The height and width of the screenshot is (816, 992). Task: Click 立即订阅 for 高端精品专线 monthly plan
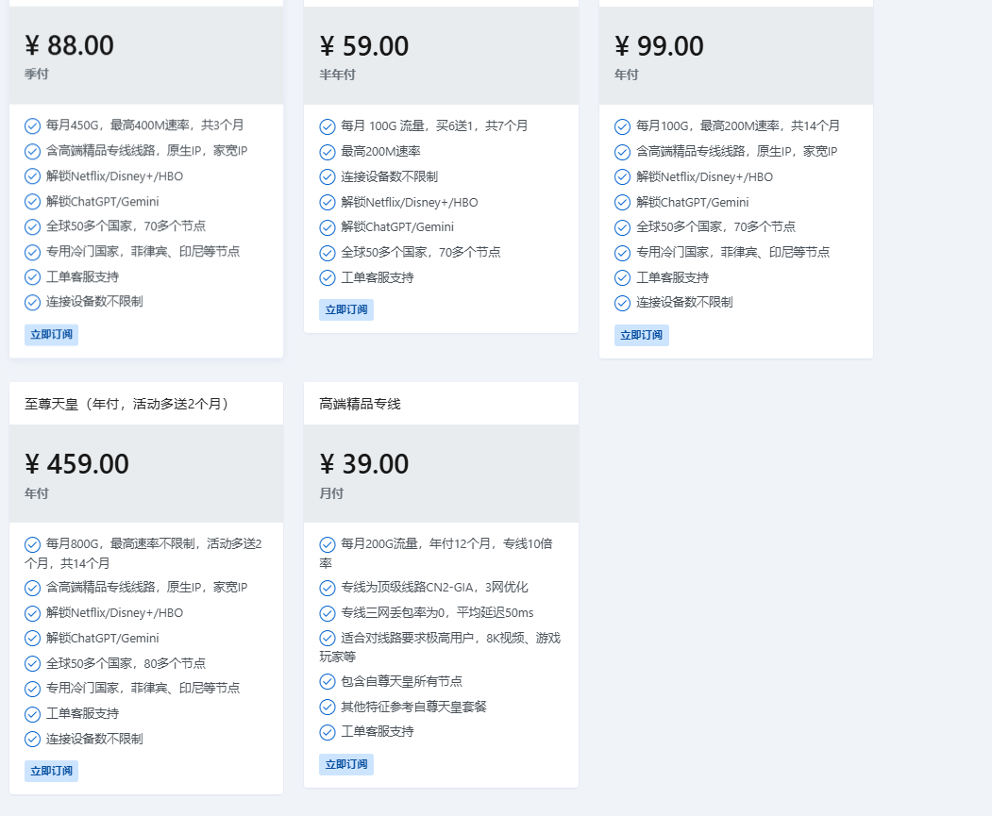(x=345, y=764)
